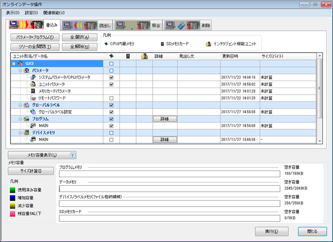Click the メモリカードパラメータ icon
The image size is (333, 242).
coord(33,91)
